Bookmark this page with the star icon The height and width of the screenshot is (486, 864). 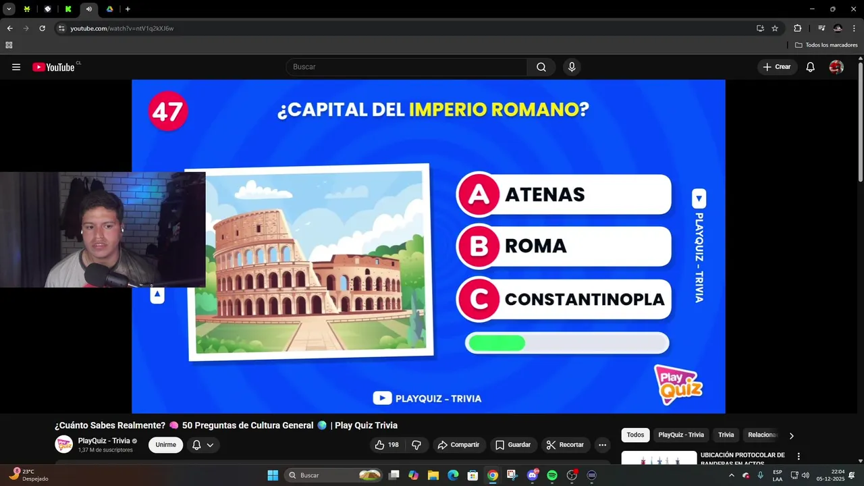pyautogui.click(x=775, y=28)
